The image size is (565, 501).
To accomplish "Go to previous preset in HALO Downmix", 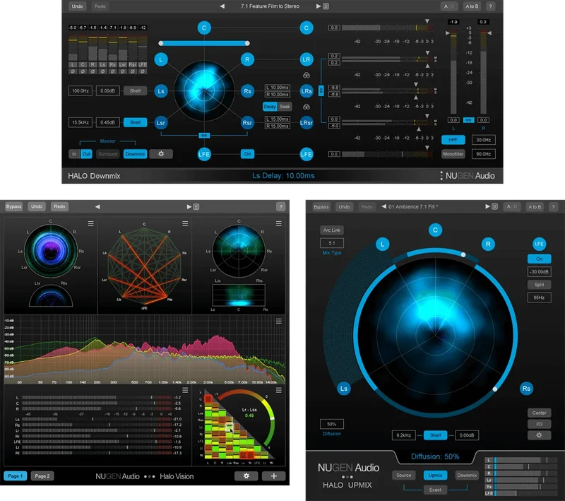I will click(222, 6).
